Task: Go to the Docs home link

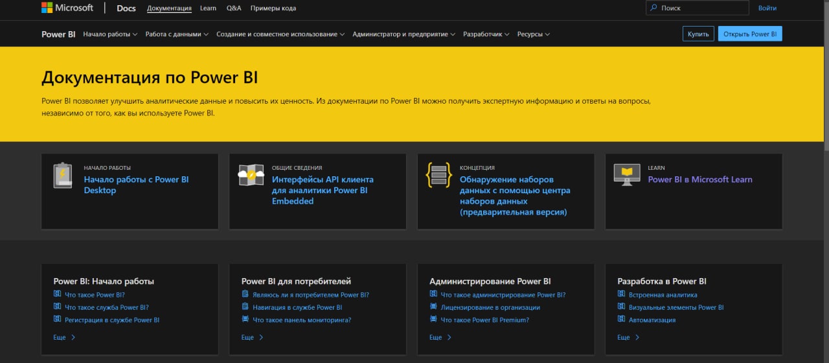Action: tap(126, 8)
